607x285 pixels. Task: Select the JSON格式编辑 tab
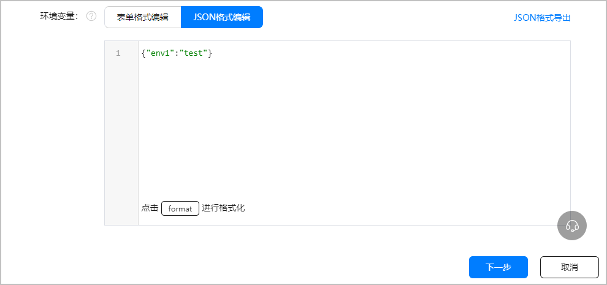click(221, 17)
